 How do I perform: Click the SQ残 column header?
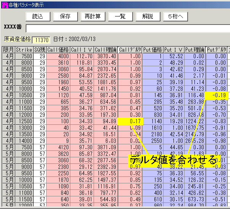(x=40, y=50)
